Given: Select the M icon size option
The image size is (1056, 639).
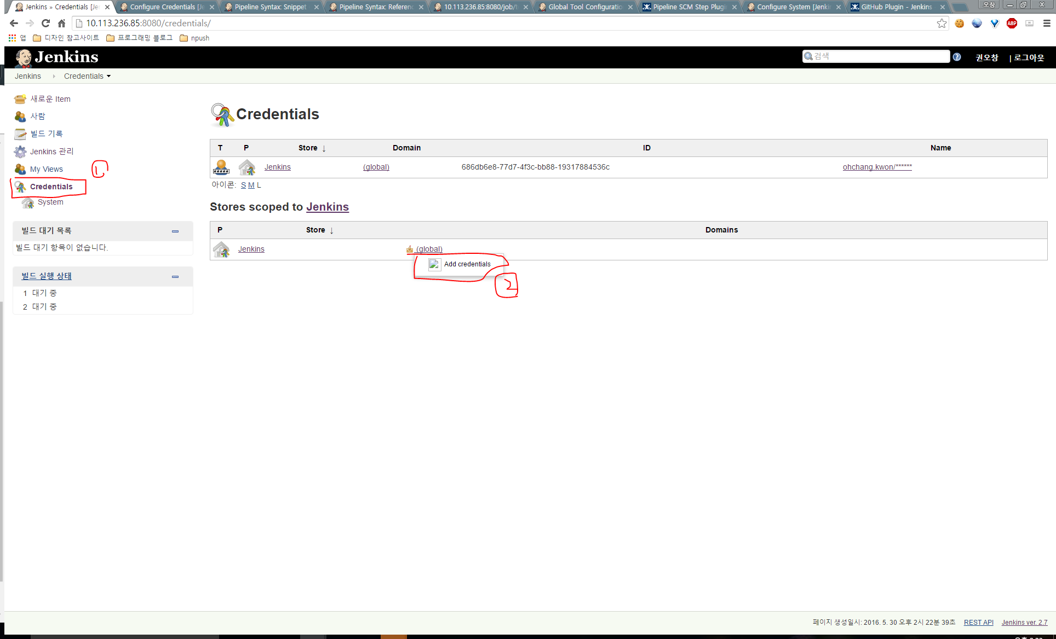Looking at the screenshot, I should pyautogui.click(x=251, y=185).
